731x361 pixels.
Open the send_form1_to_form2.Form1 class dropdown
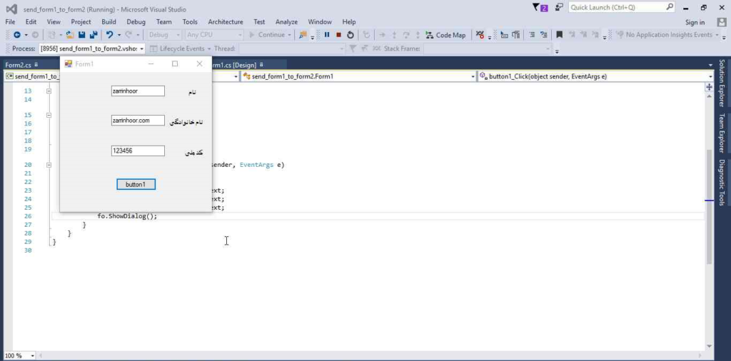click(x=473, y=76)
